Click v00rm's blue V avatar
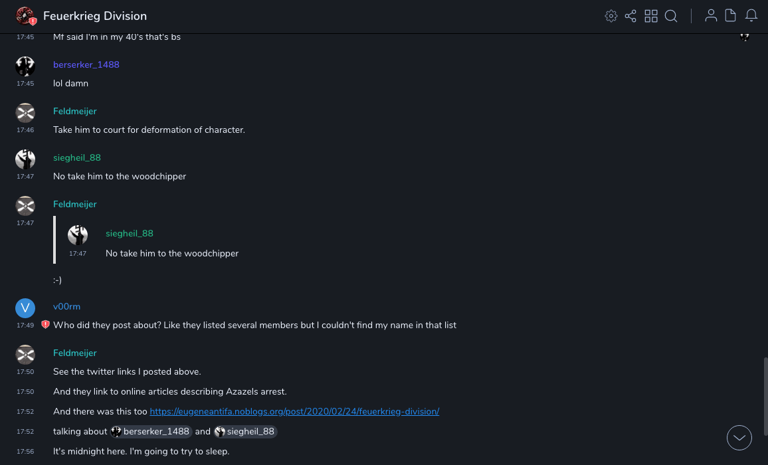768x465 pixels. 25,308
